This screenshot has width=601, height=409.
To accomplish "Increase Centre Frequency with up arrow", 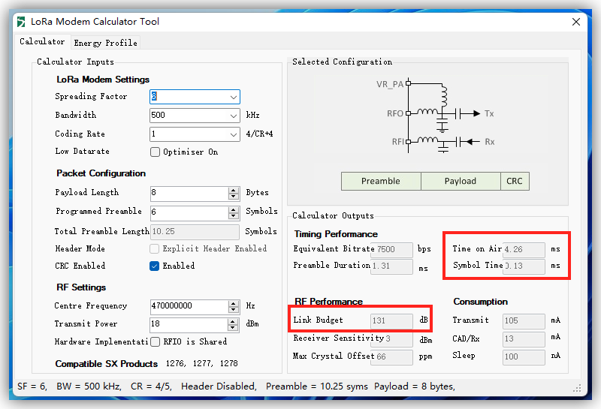I will pos(234,302).
